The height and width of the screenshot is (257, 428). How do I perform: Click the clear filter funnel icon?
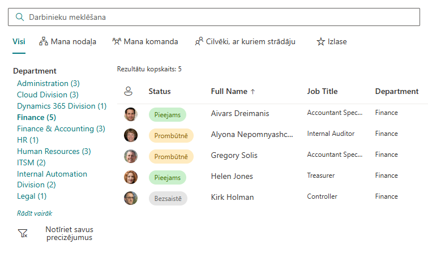[23, 233]
